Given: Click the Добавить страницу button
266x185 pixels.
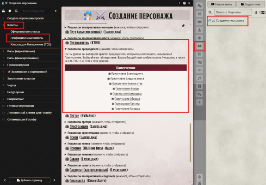Looking at the screenshot, I should (30, 180).
